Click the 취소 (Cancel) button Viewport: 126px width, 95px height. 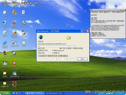82,59
